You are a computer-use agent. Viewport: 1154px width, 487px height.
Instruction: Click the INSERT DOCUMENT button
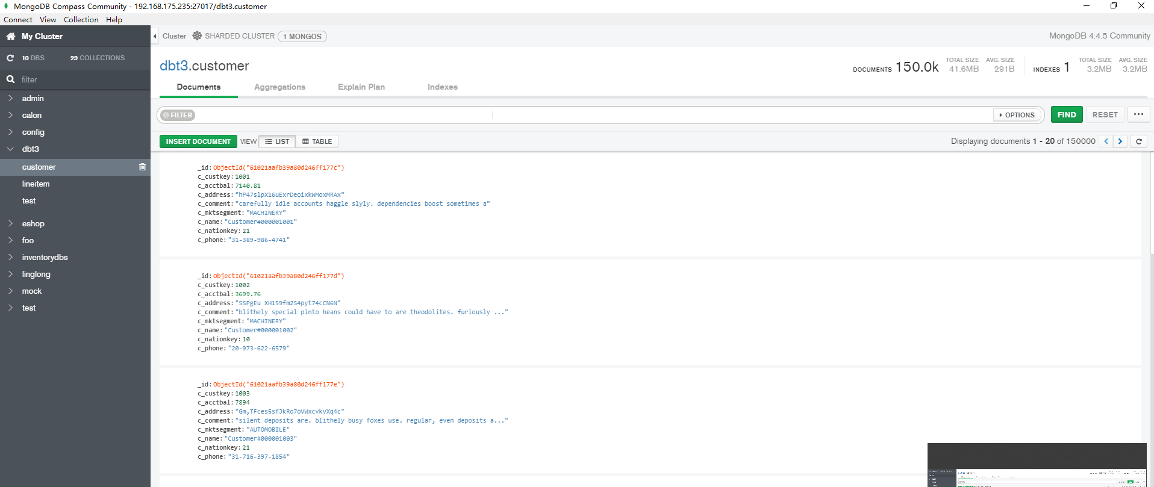(x=198, y=141)
